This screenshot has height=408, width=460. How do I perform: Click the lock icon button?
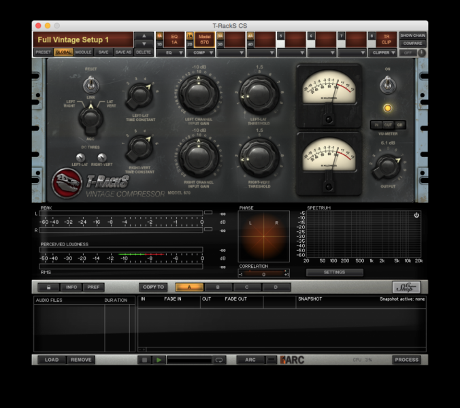[x=49, y=287]
